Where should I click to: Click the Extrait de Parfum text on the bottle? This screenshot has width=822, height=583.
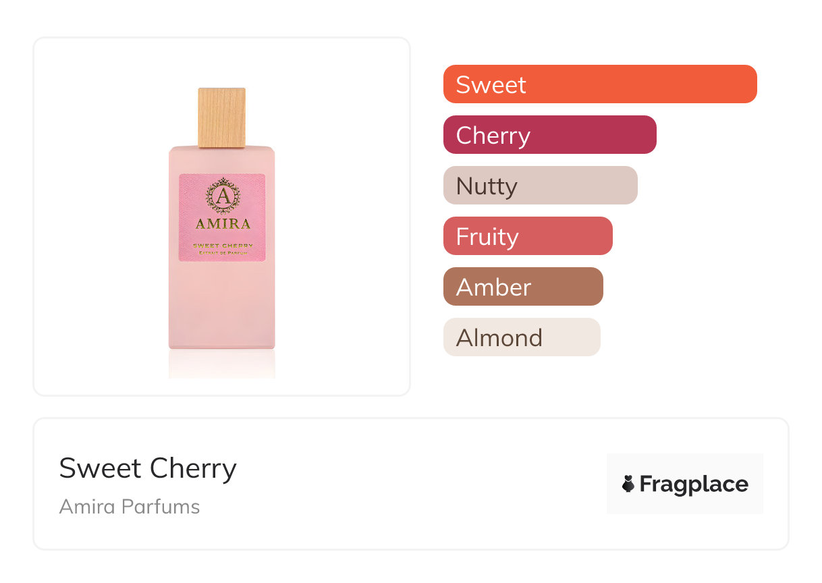coord(223,252)
